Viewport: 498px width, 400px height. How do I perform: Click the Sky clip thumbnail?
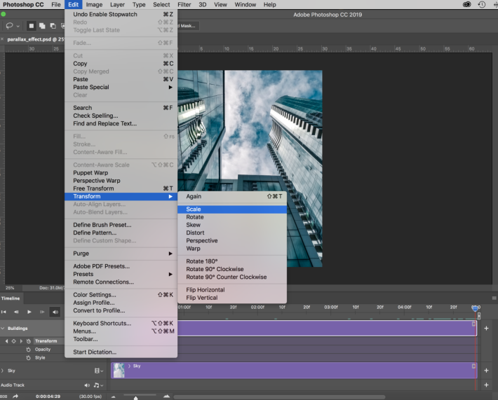[x=119, y=371]
